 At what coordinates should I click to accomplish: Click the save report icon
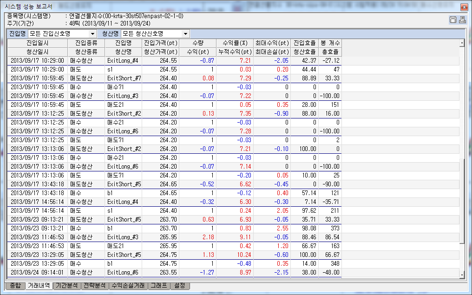tap(453, 20)
